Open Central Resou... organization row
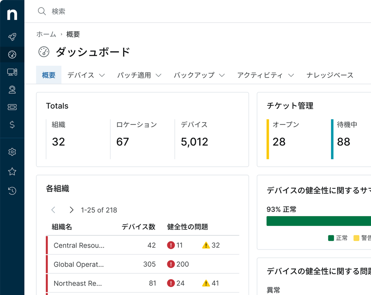 coord(143,245)
